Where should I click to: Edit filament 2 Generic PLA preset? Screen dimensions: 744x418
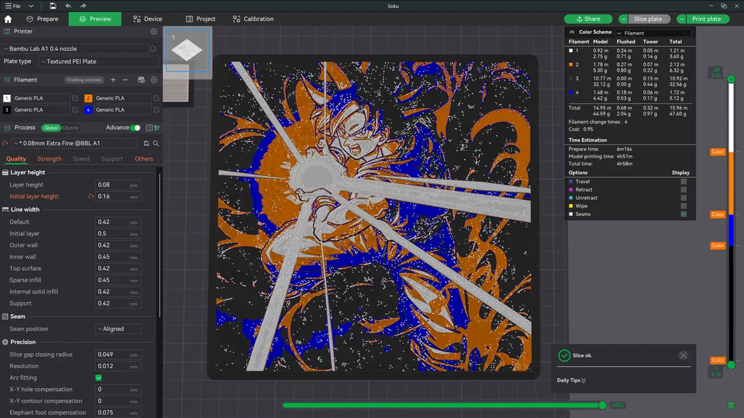click(x=157, y=98)
